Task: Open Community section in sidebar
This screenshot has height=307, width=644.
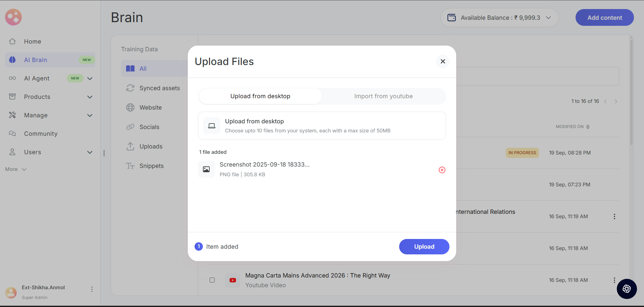Action: [41, 134]
